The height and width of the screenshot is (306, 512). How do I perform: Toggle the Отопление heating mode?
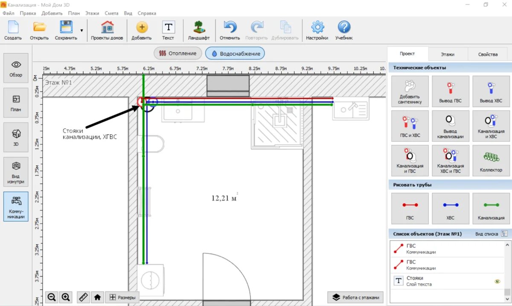[x=177, y=53]
